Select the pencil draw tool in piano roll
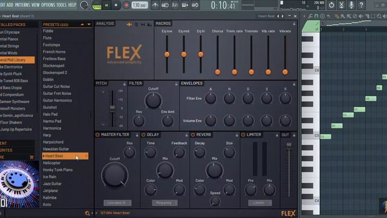This screenshot has height=218, width=387. 336,16
